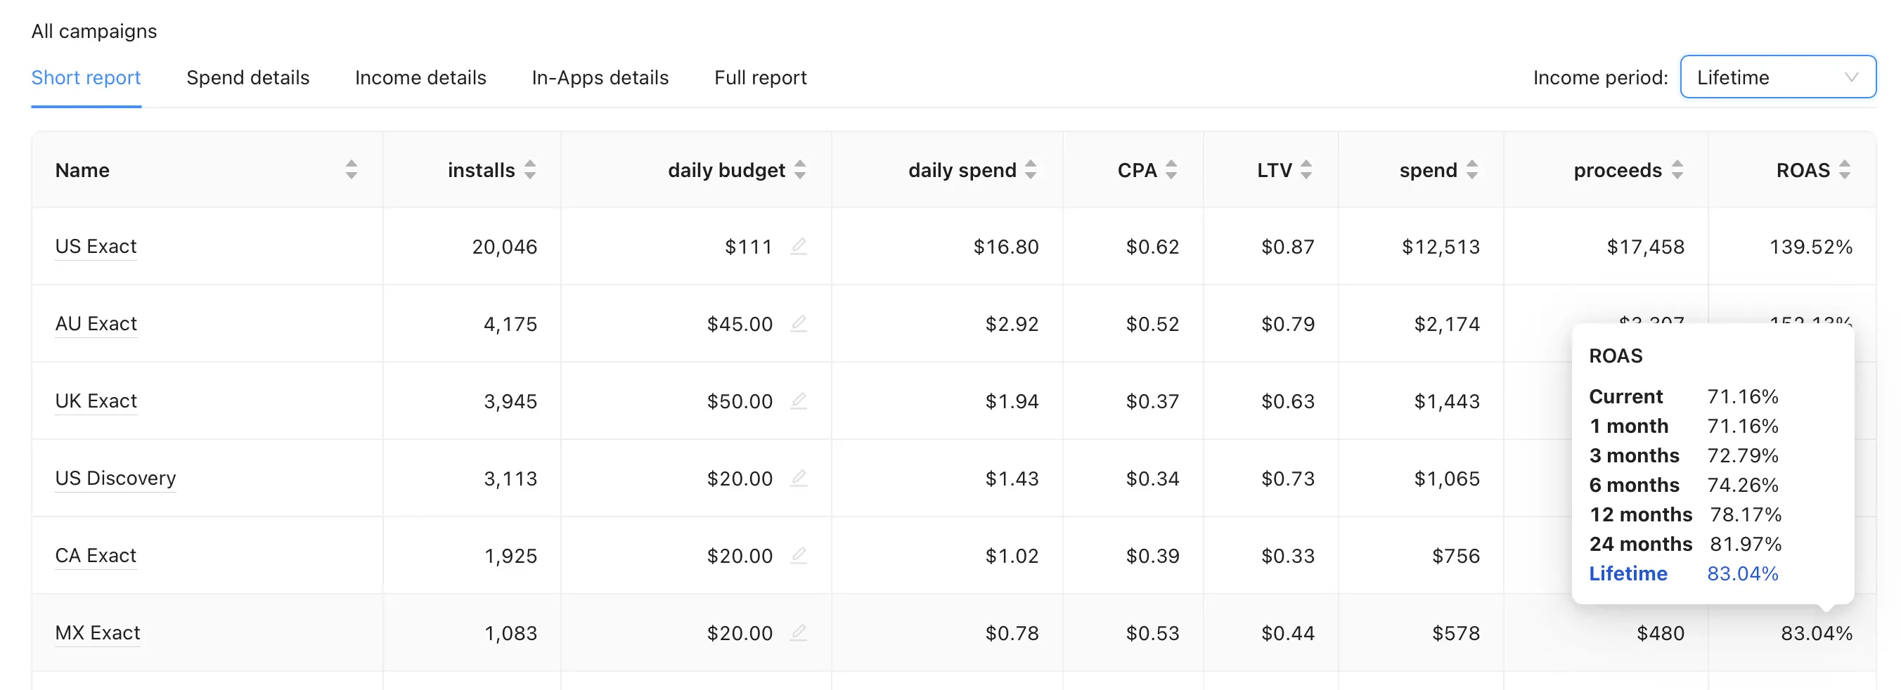1901x690 pixels.
Task: Open the UK Exact campaign link
Action: tap(96, 401)
